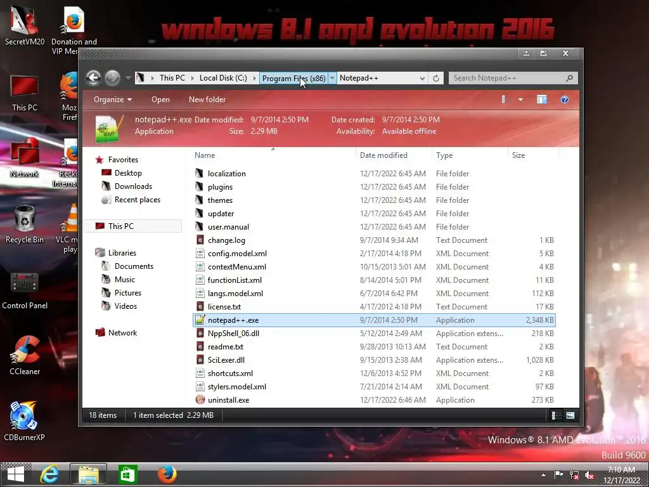This screenshot has height=487, width=649.
Task: Select shortcuts.xml file
Action: [x=230, y=373]
